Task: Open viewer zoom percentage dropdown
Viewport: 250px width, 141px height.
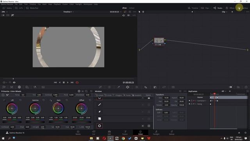Action: point(4,12)
